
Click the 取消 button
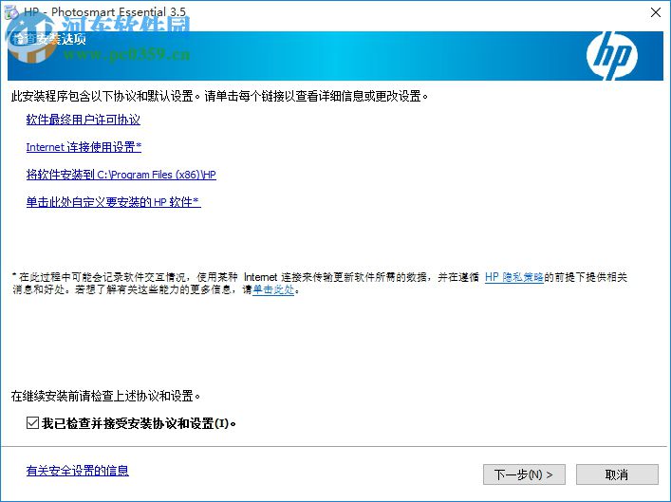[x=617, y=474]
